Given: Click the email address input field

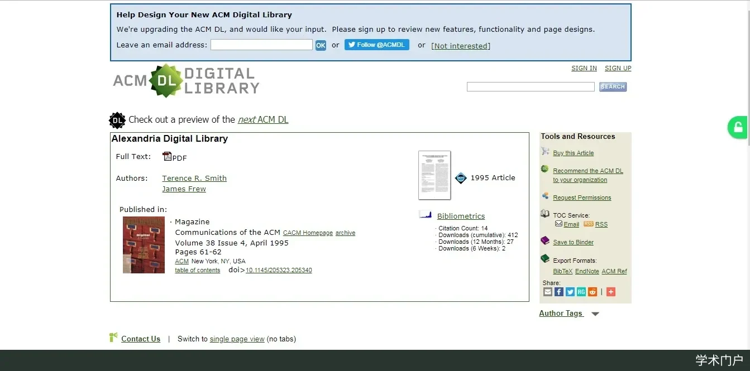Looking at the screenshot, I should [x=261, y=45].
